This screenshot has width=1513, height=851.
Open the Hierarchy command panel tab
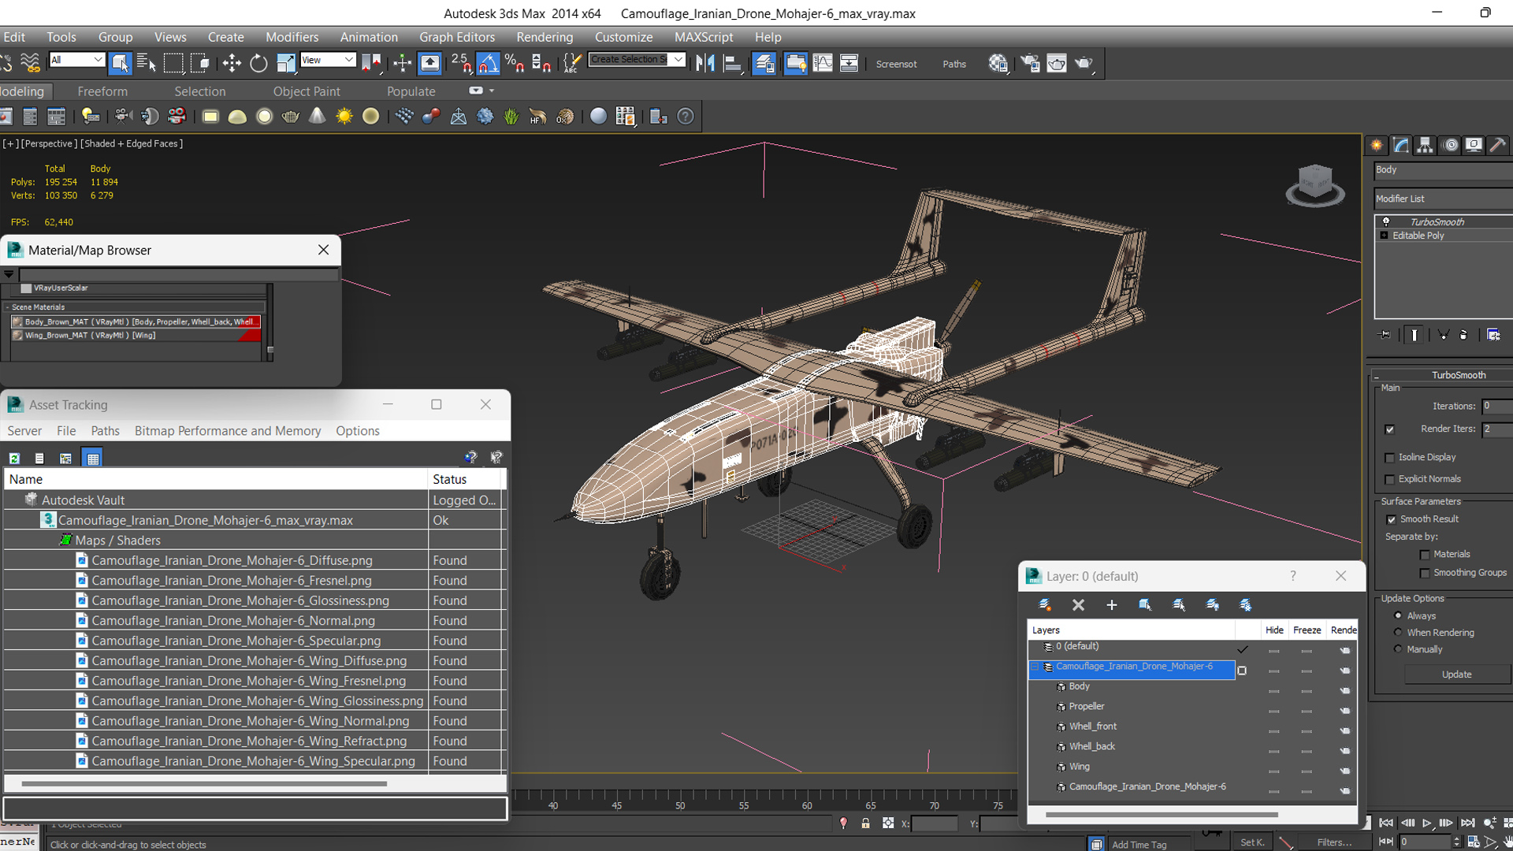point(1425,145)
